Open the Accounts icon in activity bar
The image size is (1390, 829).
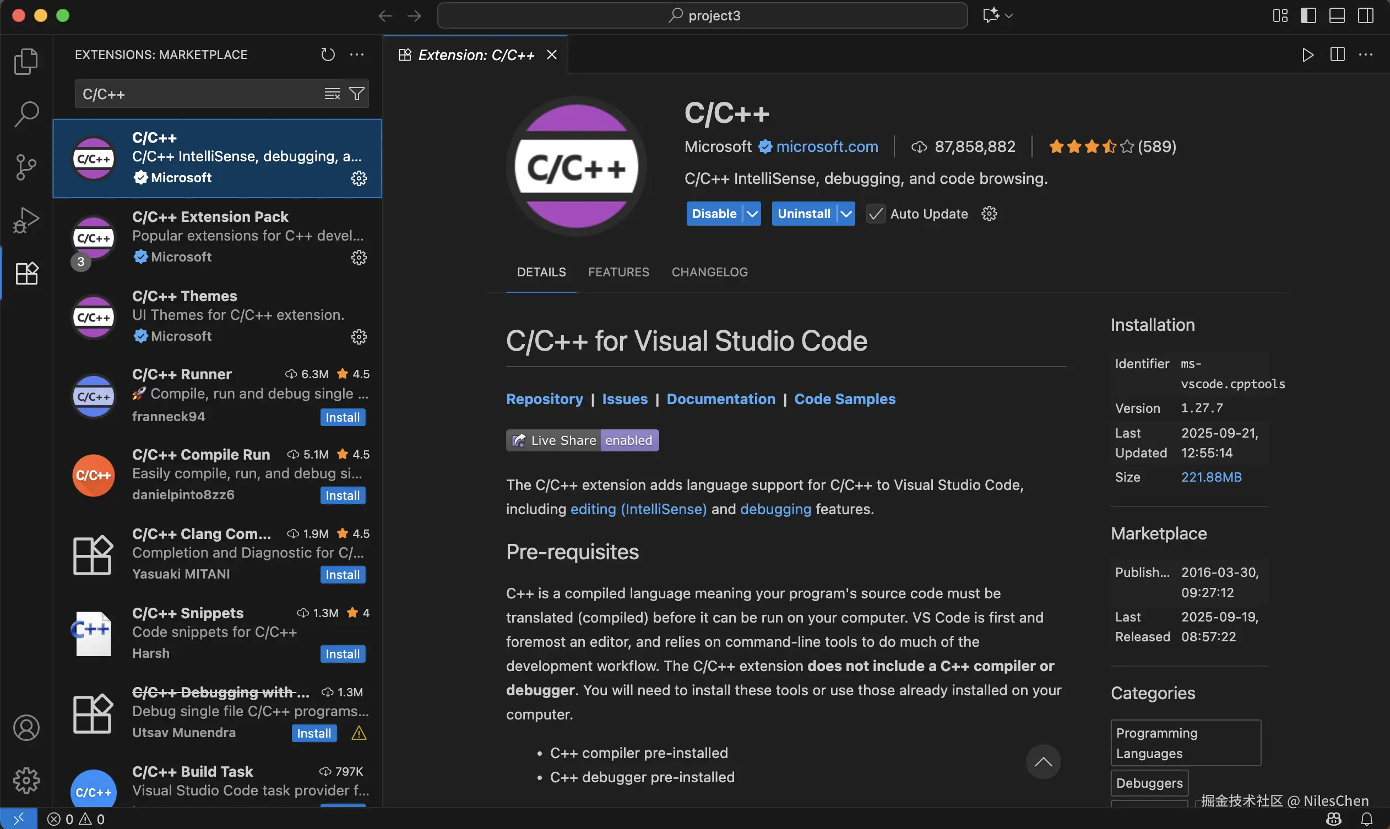(26, 727)
